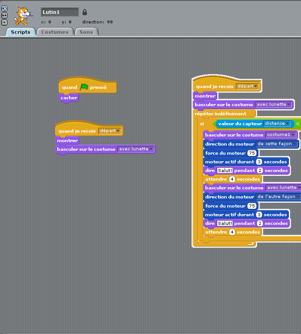The width and height of the screenshot is (301, 334).
Task: Open the 'de cette façon' motor direction dropdown
Action: coord(277,144)
